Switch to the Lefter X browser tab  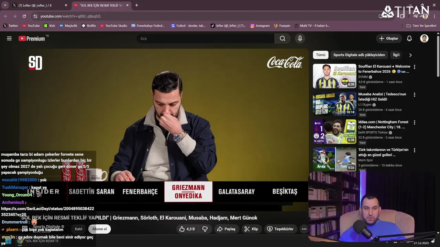pos(40,5)
